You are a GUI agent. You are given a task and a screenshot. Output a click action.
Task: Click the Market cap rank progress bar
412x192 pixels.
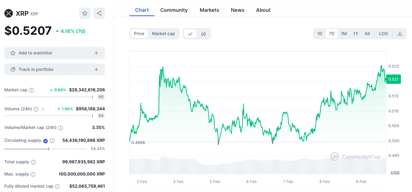[49, 97]
